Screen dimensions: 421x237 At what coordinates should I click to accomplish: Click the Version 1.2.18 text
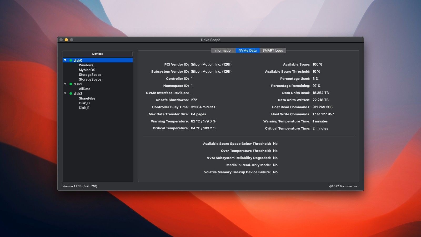coord(80,186)
